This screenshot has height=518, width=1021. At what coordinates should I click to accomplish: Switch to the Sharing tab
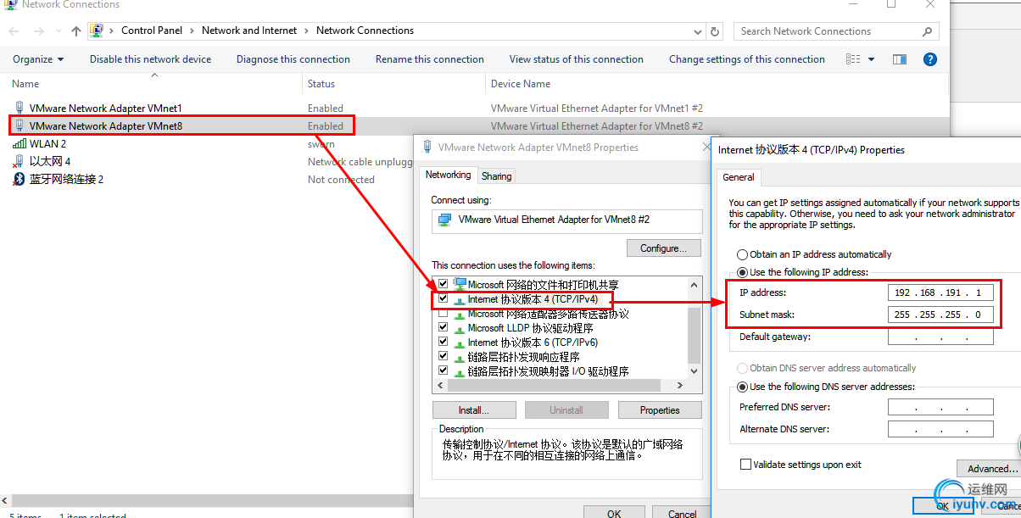496,176
